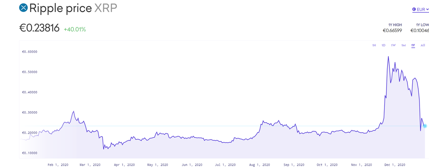The width and height of the screenshot is (429, 168).
Task: Click the Ripple XRP logo icon
Action: (23, 8)
